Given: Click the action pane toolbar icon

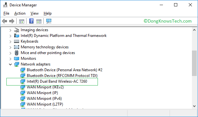Looking at the screenshot, I should pyautogui.click(x=39, y=21).
